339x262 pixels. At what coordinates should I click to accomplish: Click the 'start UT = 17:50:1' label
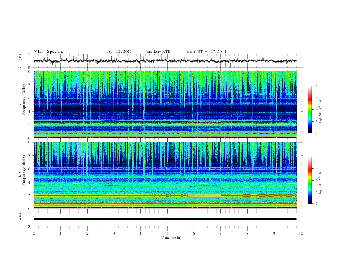point(207,51)
